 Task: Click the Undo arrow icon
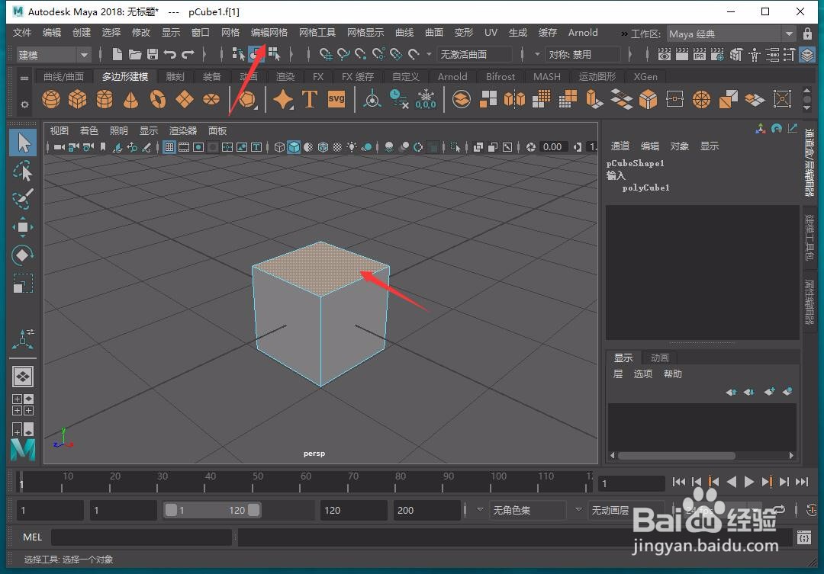tap(169, 54)
